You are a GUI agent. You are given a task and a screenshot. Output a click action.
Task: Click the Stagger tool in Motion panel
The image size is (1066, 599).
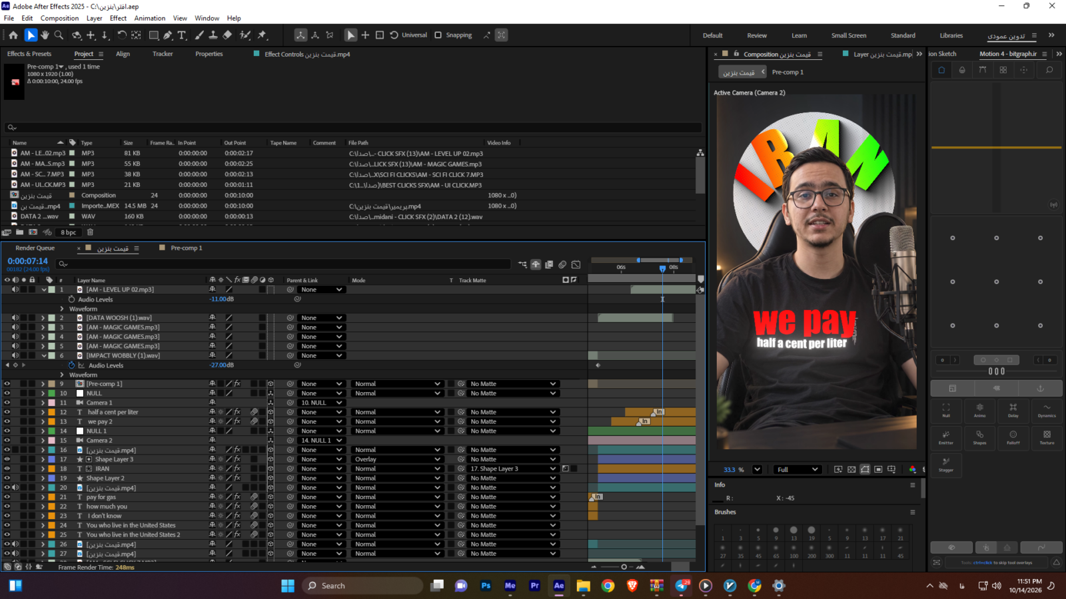pyautogui.click(x=946, y=464)
